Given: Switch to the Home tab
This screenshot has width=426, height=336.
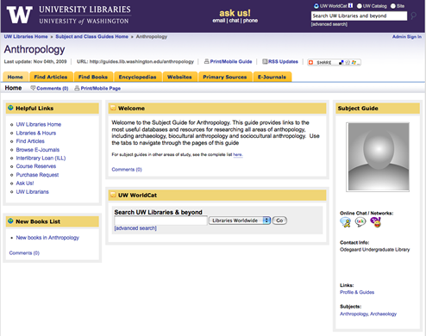Looking at the screenshot, I should coord(16,77).
